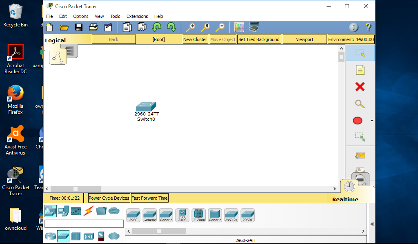
Task: Choose the Connections lightning category
Action: [x=89, y=211]
